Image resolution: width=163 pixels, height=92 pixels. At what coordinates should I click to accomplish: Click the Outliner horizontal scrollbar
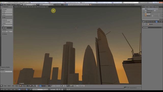(x=151, y=19)
